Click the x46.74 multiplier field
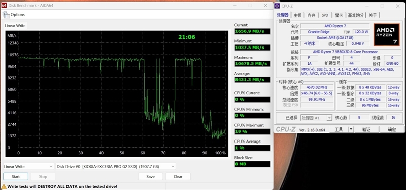This screenshot has width=406, height=190. tap(317, 93)
